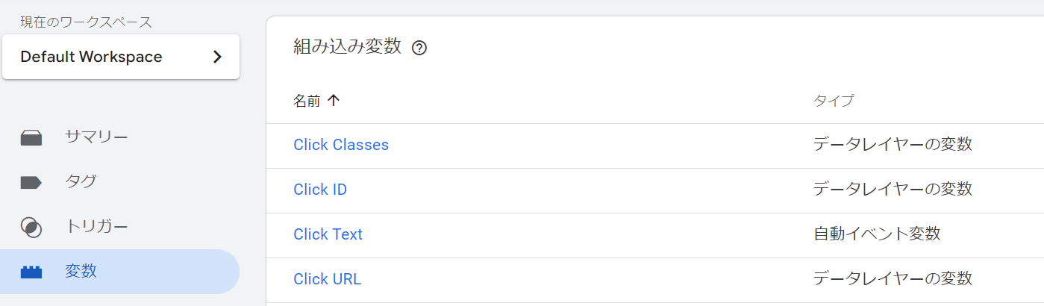Image resolution: width=1044 pixels, height=306 pixels.
Task: Open the Click Classes variable link
Action: (341, 145)
